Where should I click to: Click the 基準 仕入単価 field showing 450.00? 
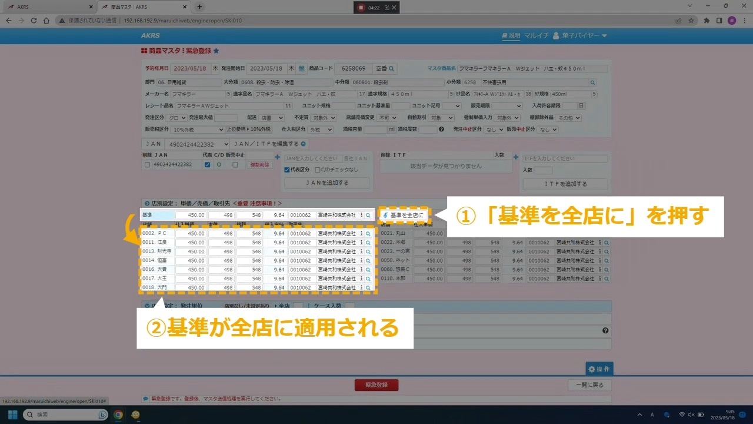[191, 216]
